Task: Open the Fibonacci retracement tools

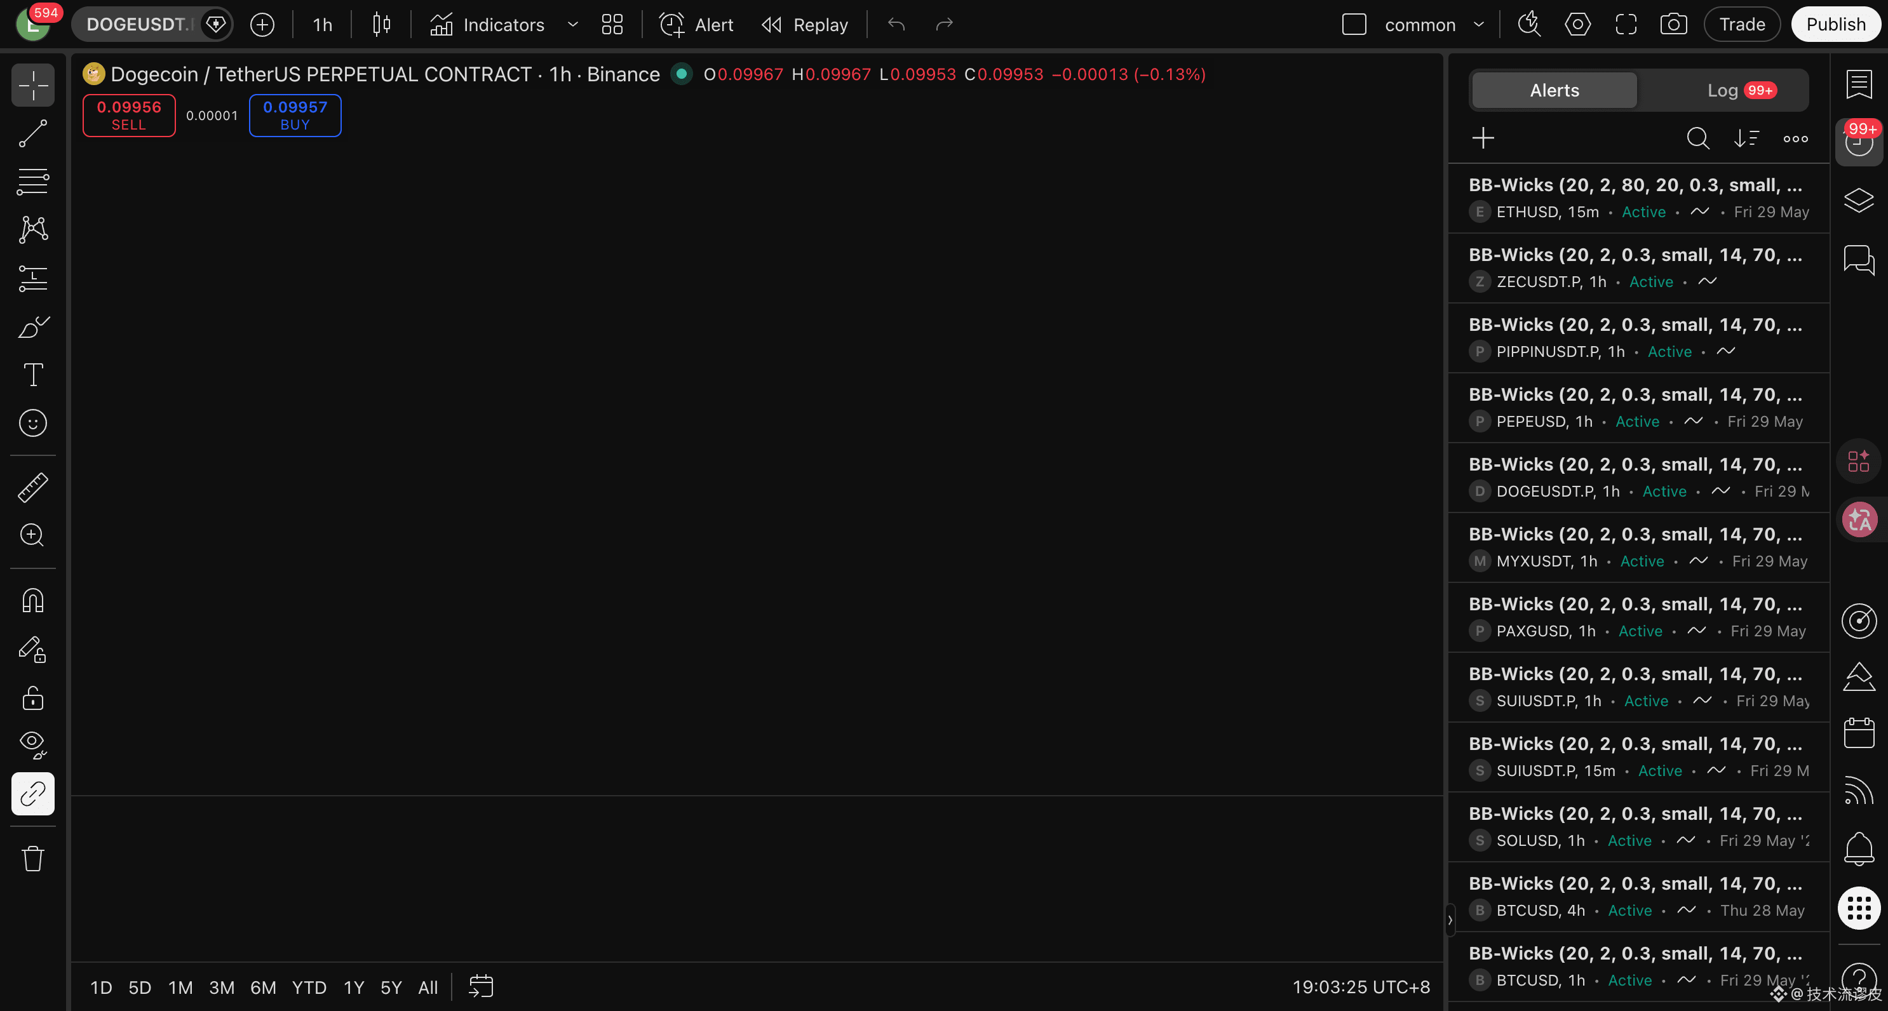Action: click(33, 182)
